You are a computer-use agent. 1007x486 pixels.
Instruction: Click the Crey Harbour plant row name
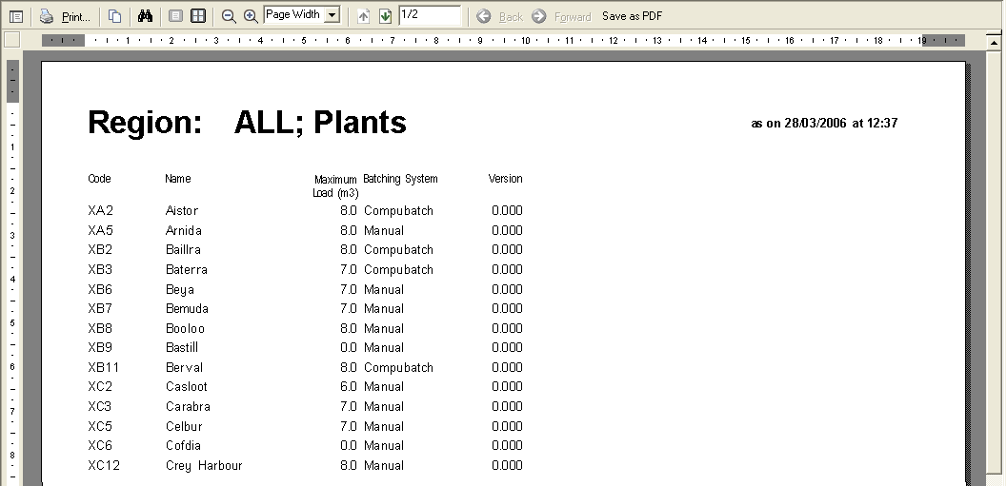[x=204, y=466]
